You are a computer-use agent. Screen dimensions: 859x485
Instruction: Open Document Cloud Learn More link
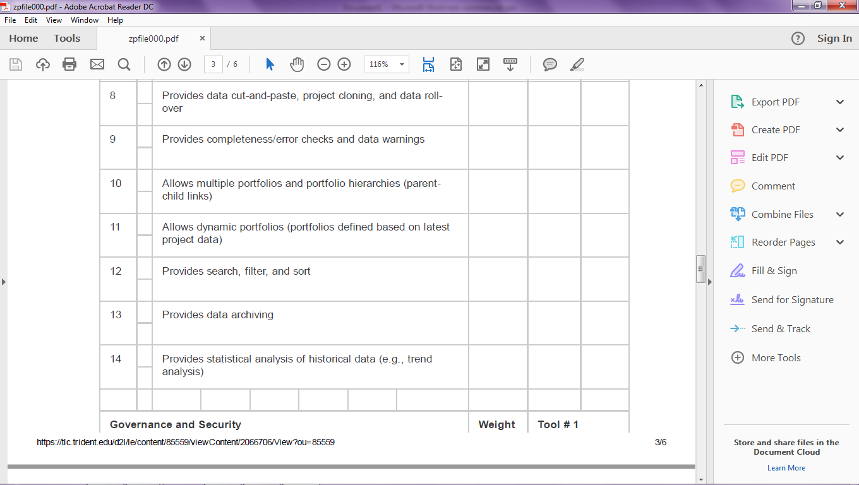(786, 467)
